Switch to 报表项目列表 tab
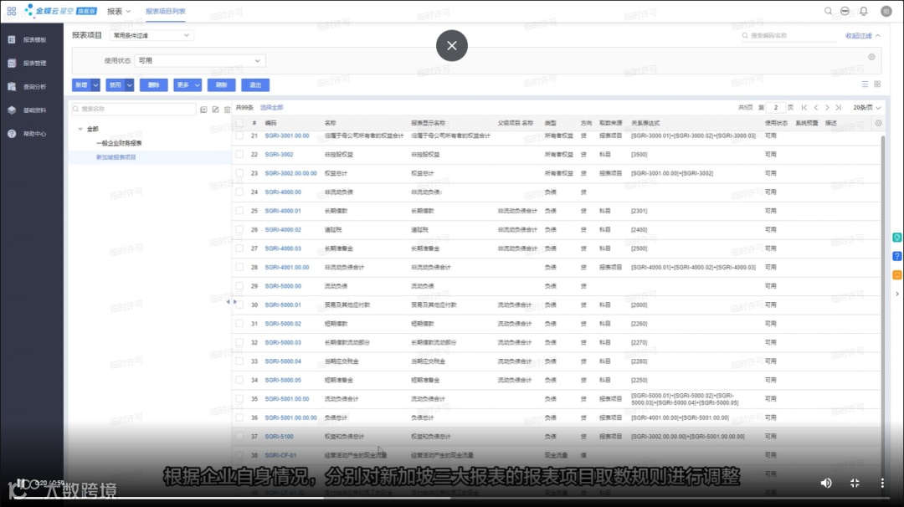904x507 pixels. click(166, 11)
